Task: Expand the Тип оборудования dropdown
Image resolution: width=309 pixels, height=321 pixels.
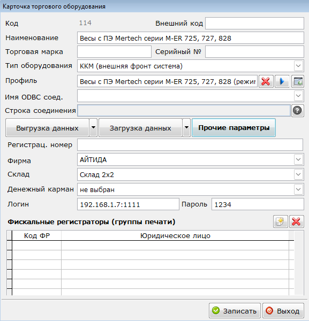Action: 298,66
